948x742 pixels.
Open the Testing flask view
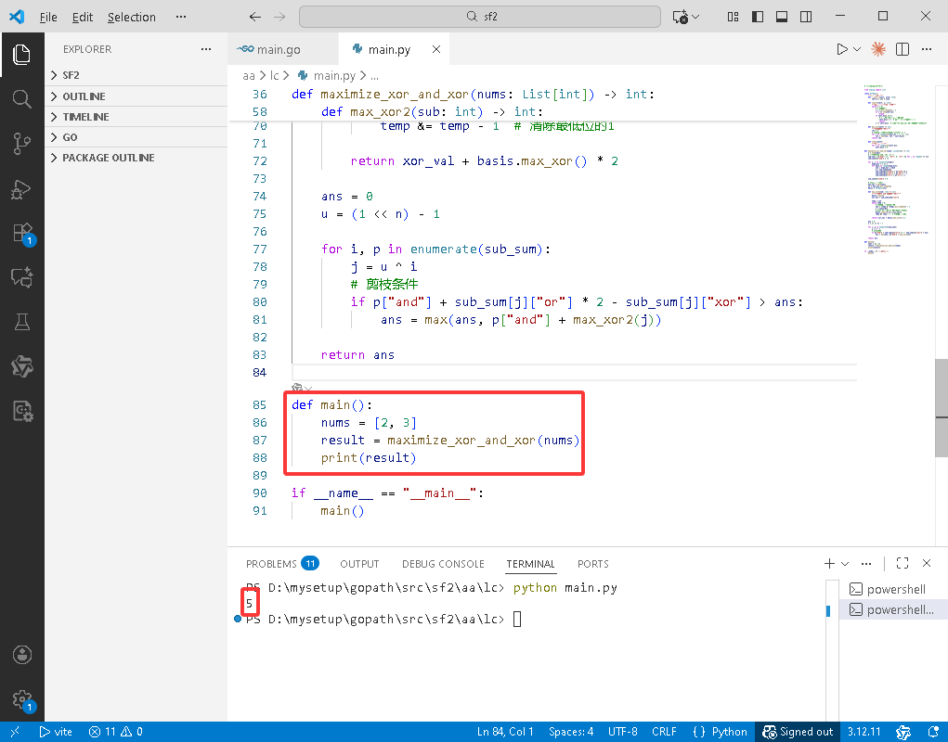click(21, 322)
